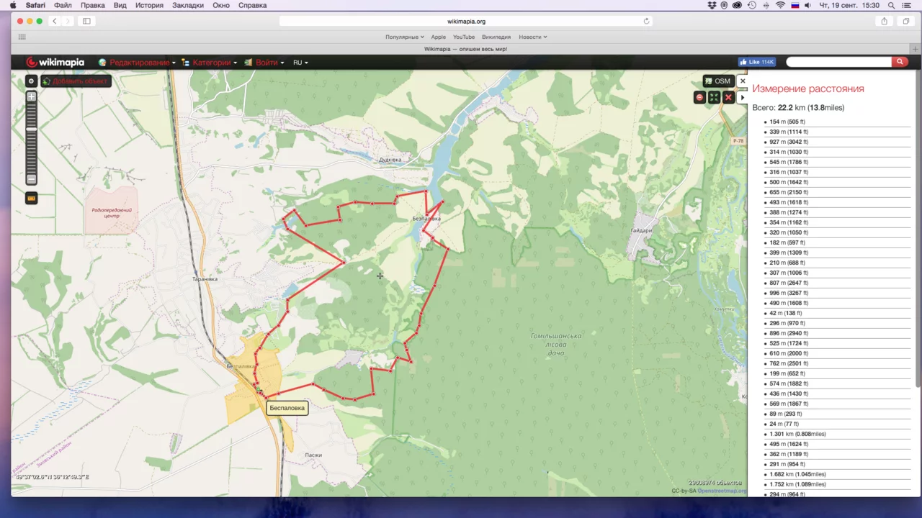Open the map settings button above the zoom bar
922x518 pixels.
tap(31, 81)
